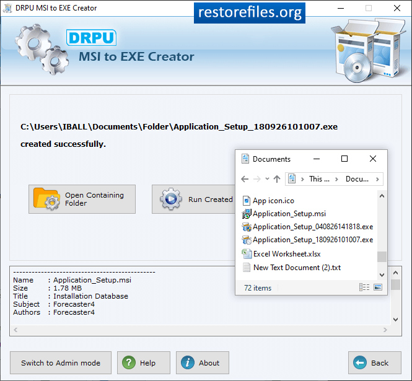Maximize the Documents explorer window
This screenshot has height=381, width=412.
344,159
